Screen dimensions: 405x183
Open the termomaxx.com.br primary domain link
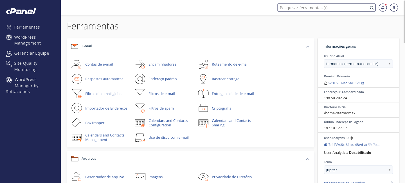344,83
